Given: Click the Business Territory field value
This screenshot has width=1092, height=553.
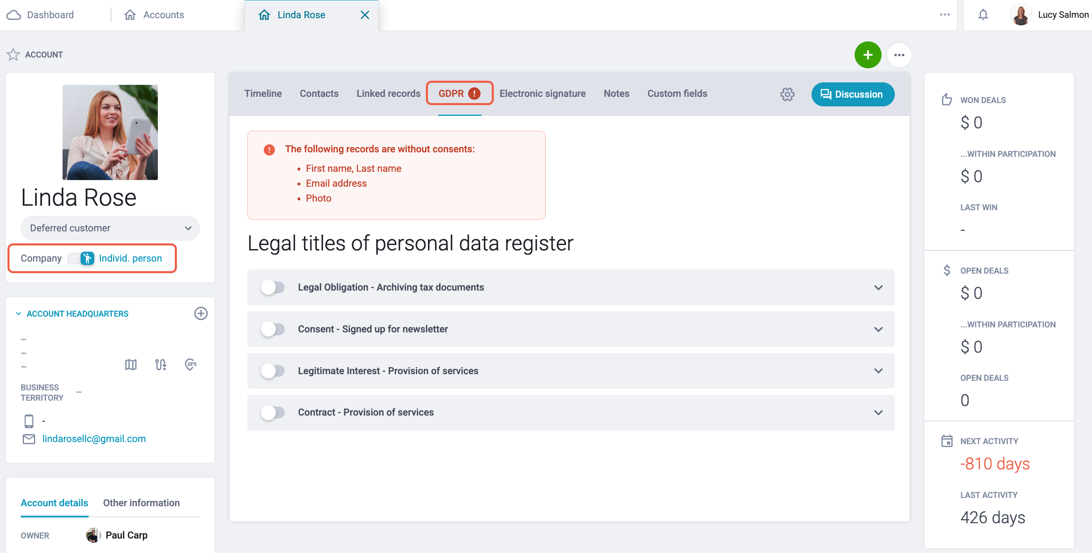Looking at the screenshot, I should click(79, 392).
